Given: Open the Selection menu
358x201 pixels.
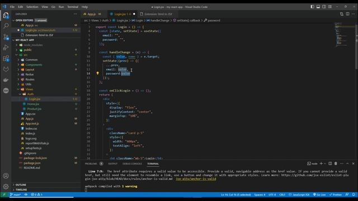Looking at the screenshot, I should tap(32, 7).
